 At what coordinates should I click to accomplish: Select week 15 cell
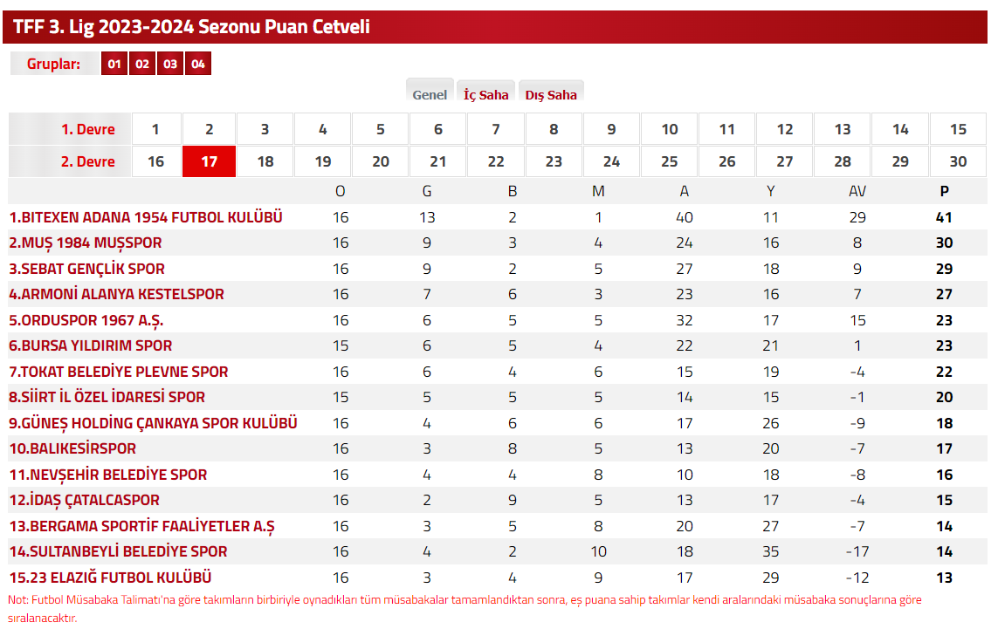coord(958,129)
